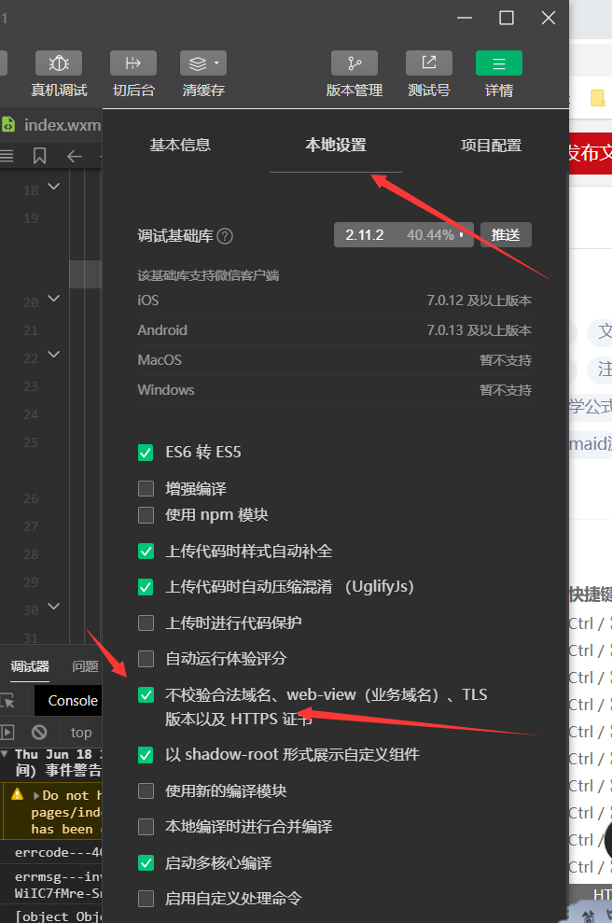Click the element inspector icon in debugger
This screenshot has width=612, height=923.
(x=7, y=701)
